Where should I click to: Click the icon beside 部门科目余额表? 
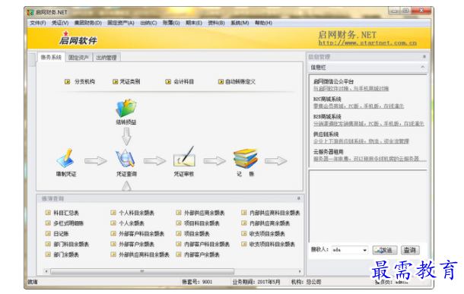[48, 244]
